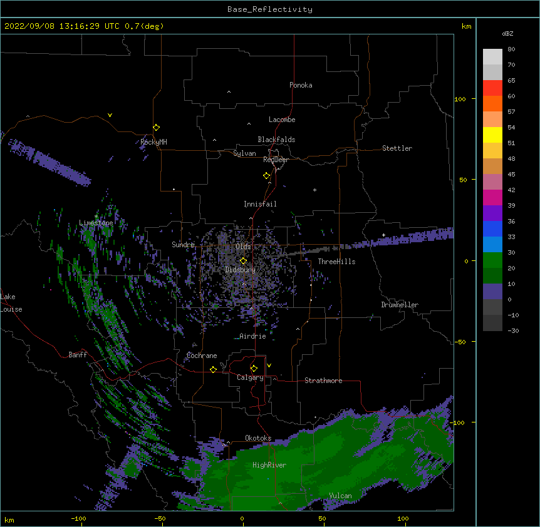Click the asterisk marker east of Innisfail

point(314,190)
